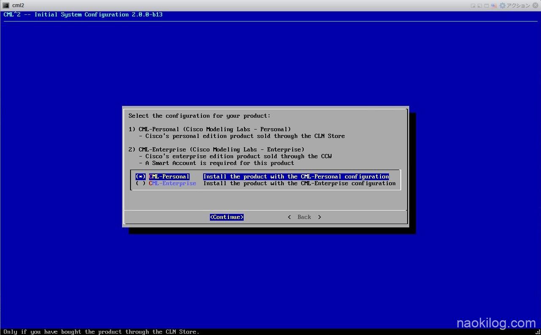Click the keyboard layout flag icon
541x335 pixels.
[493, 5]
